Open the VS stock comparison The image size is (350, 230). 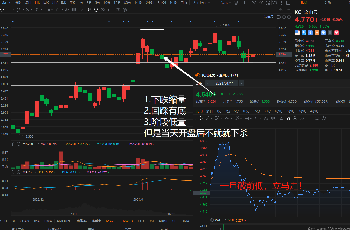pyautogui.click(x=275, y=2)
